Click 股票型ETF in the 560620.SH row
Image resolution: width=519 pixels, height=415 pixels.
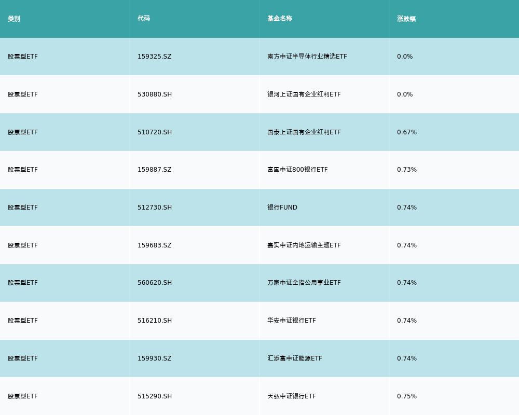[x=23, y=283]
